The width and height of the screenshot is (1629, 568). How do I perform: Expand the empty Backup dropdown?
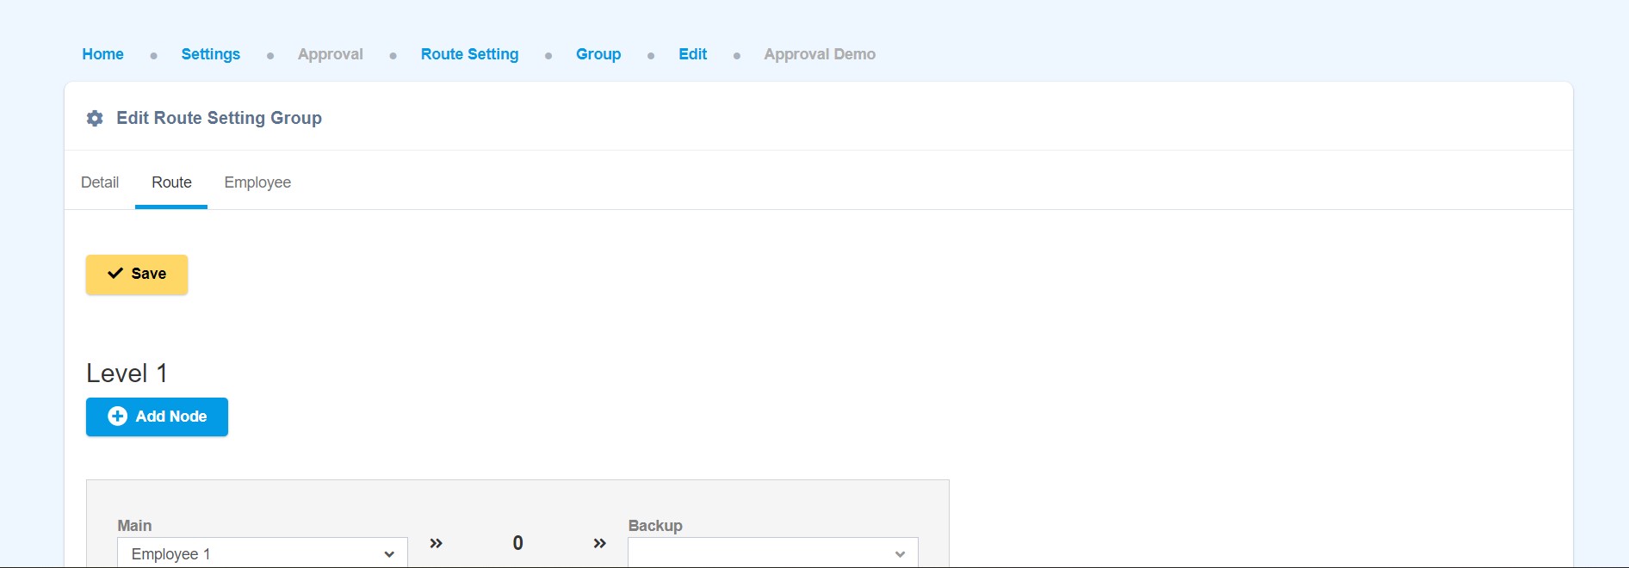click(758, 553)
